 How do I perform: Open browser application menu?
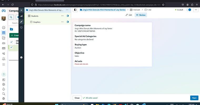pyautogui.click(x=197, y=5)
